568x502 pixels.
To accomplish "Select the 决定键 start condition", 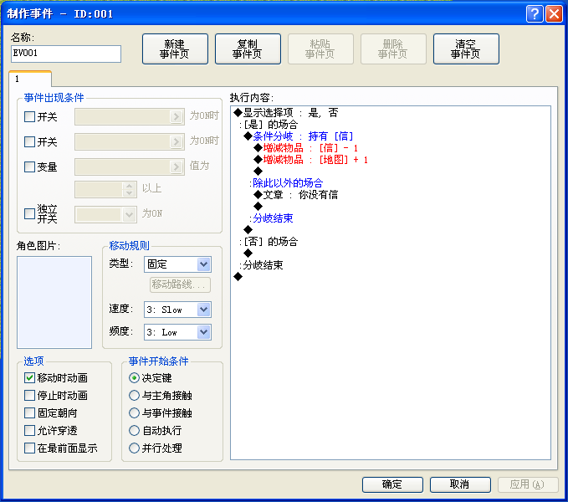I will 134,378.
